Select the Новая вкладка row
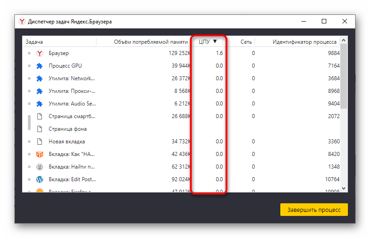 181,142
